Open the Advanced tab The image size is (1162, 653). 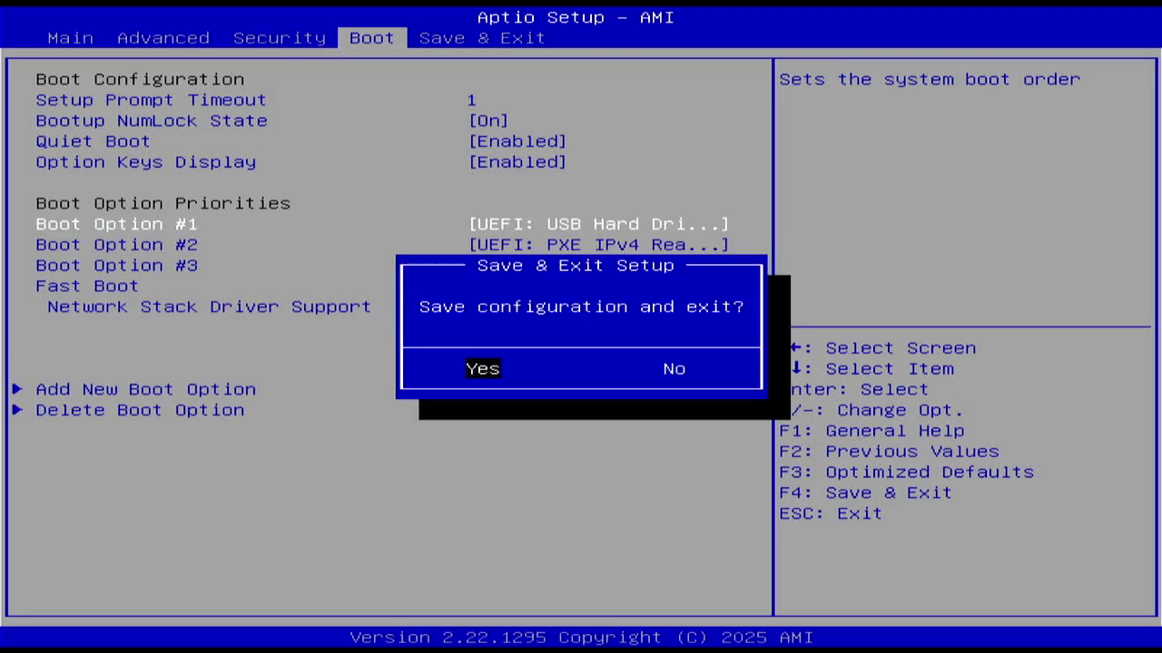coord(163,37)
